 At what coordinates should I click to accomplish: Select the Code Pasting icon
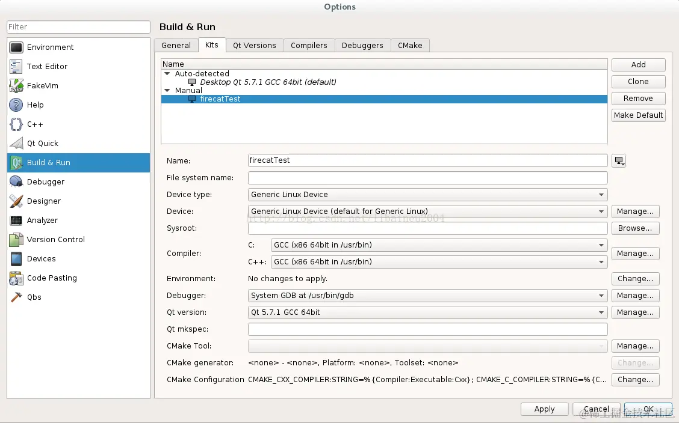point(16,278)
